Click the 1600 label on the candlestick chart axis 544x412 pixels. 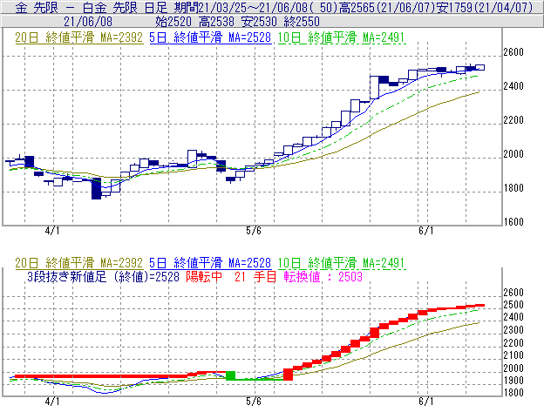[x=513, y=222]
